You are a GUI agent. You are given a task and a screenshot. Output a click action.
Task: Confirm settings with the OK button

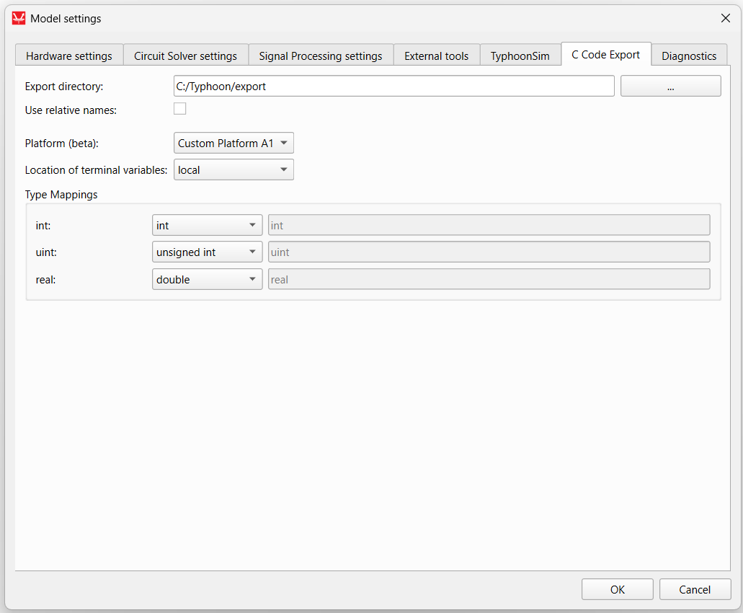pyautogui.click(x=617, y=589)
